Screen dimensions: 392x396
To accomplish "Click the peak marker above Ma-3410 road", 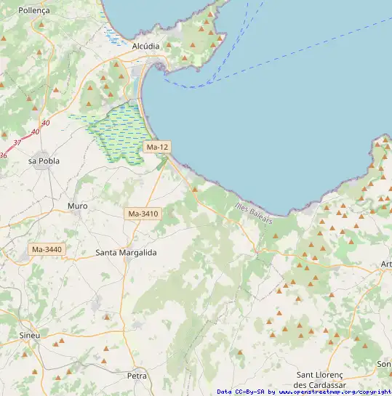I will 195,190.
